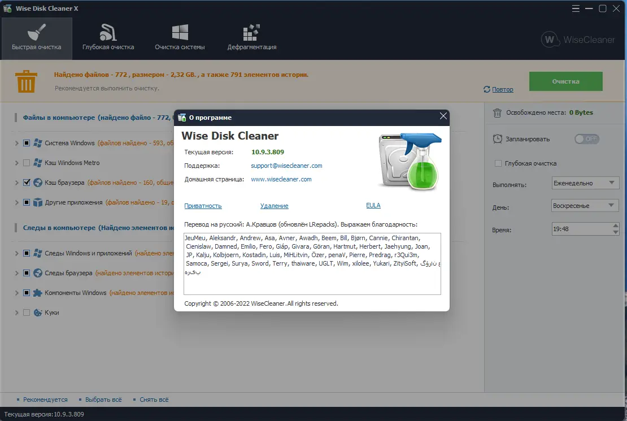This screenshot has height=421, width=627.
Task: Click the disk cleaner spray bottle image
Action: (410, 162)
